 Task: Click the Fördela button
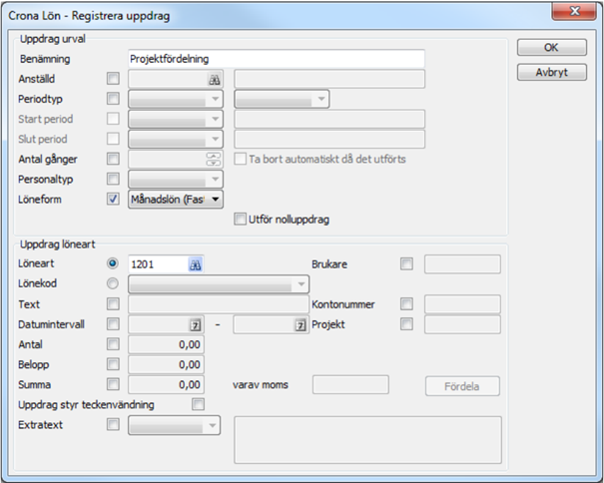click(462, 386)
